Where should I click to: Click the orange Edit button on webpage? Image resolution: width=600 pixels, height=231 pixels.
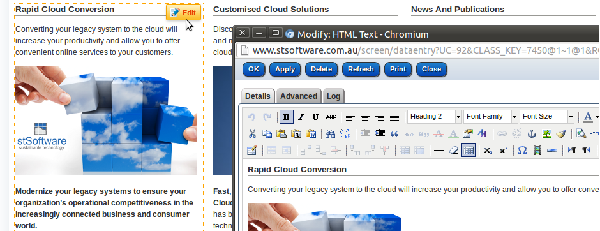(183, 13)
